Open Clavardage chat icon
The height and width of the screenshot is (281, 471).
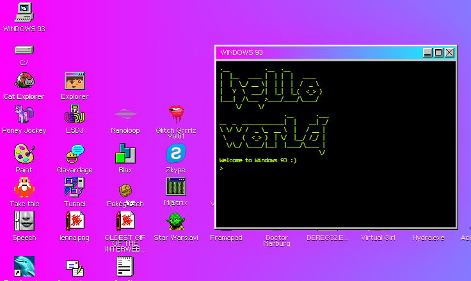pyautogui.click(x=75, y=153)
